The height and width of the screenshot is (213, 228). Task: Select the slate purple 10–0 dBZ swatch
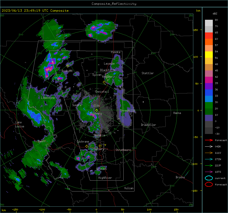(209, 118)
